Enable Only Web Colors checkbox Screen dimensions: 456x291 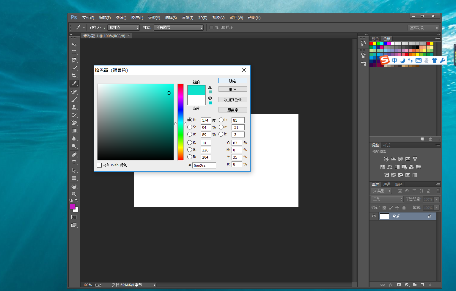(99, 165)
